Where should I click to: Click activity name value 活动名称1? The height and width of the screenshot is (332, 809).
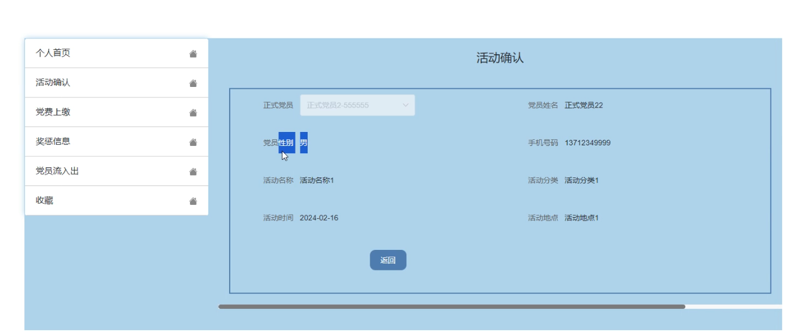click(x=317, y=181)
